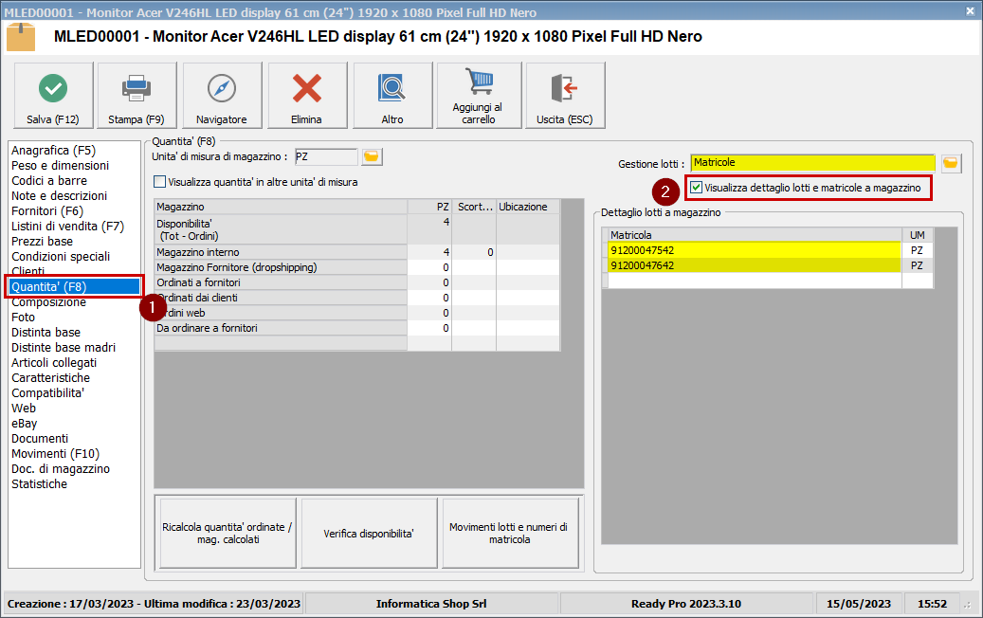This screenshot has width=983, height=618.
Task: Open Caratteristiche section
Action: click(x=50, y=378)
